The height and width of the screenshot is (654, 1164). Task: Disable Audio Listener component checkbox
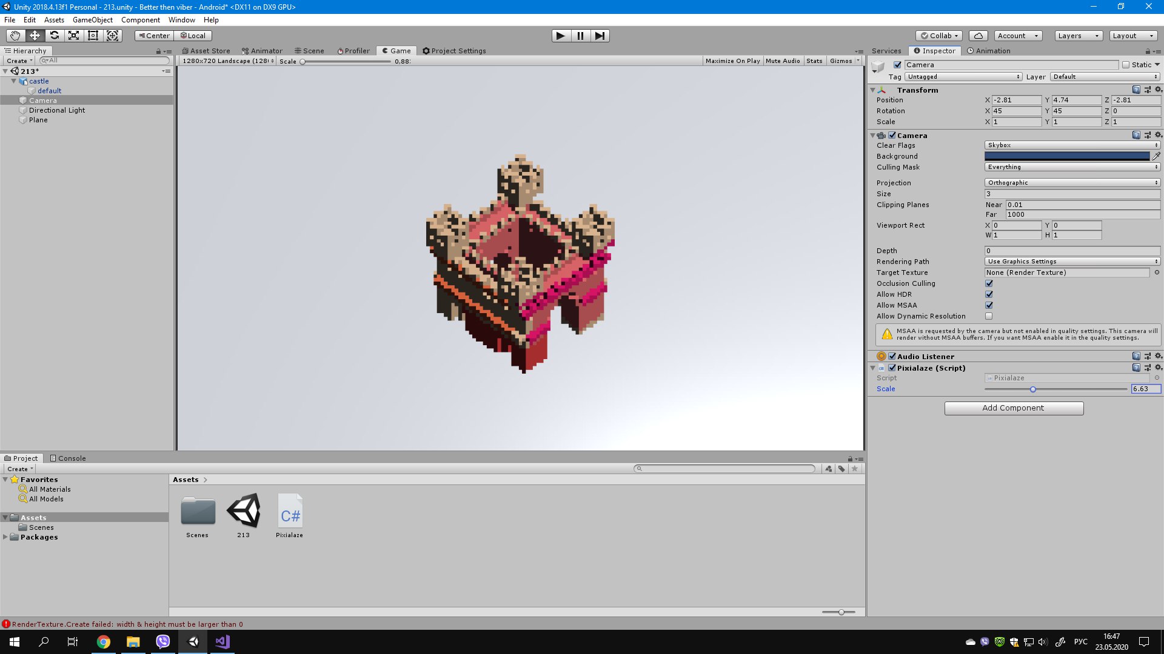coord(892,356)
